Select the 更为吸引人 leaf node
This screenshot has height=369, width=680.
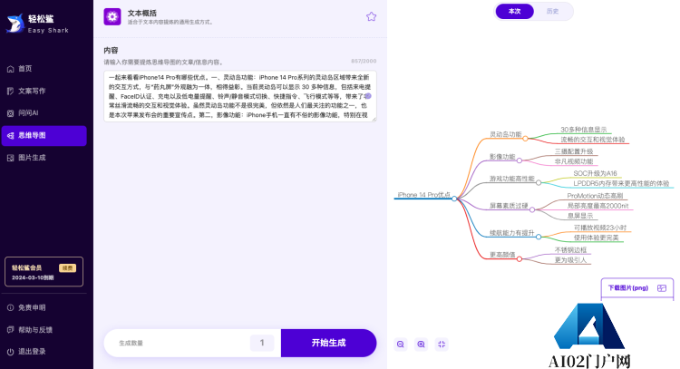click(570, 259)
